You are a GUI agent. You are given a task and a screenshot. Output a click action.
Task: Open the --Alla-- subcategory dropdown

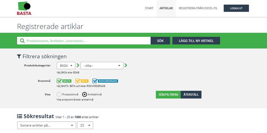pos(102,66)
